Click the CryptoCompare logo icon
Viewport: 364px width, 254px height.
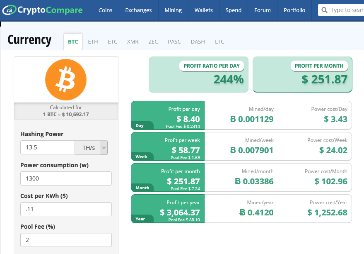[8, 9]
